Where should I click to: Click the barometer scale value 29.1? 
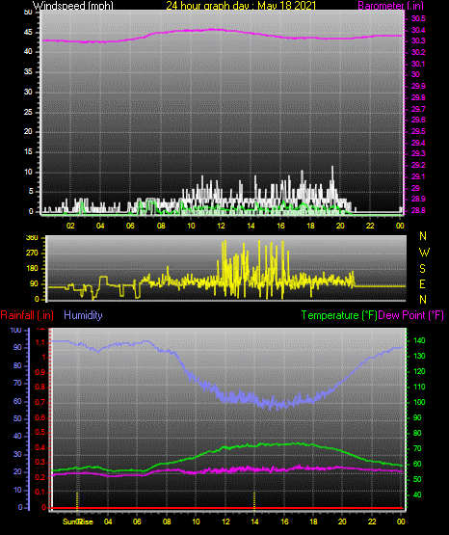[418, 176]
